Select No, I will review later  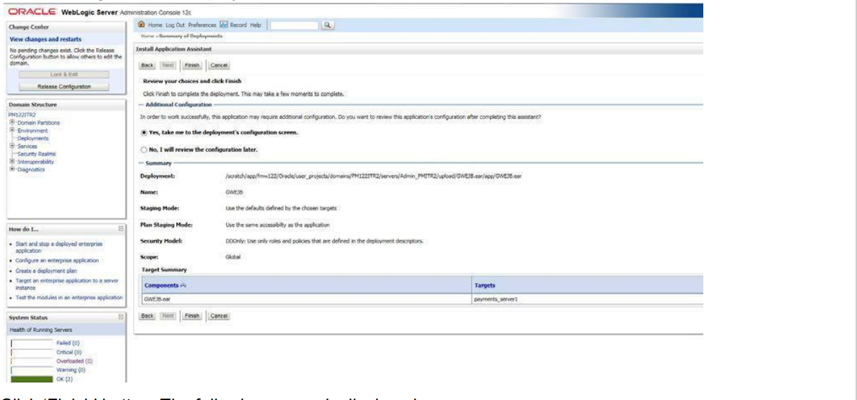click(144, 149)
